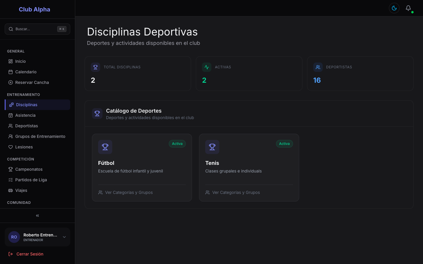Viewport: 423px width, 264px height.
Task: Click the Total Disciplinas value 2
Action: [93, 80]
